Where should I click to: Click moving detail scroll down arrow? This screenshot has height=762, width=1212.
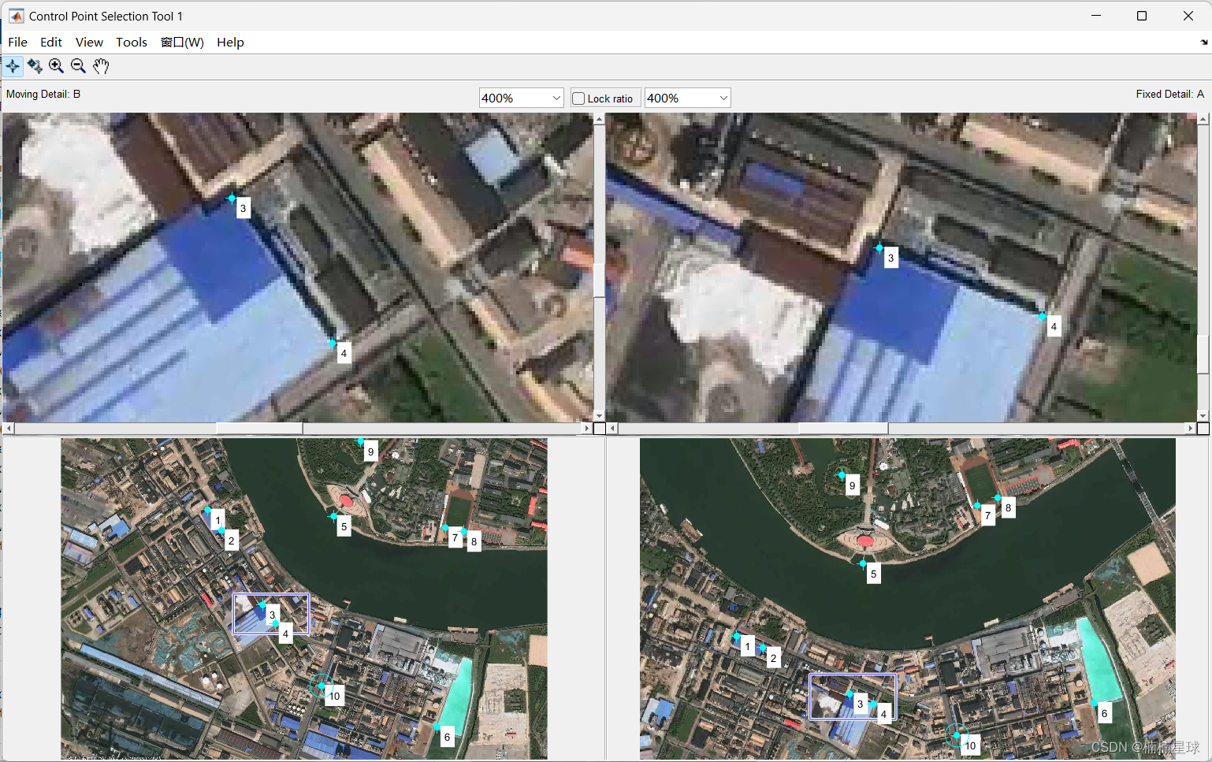(x=599, y=416)
